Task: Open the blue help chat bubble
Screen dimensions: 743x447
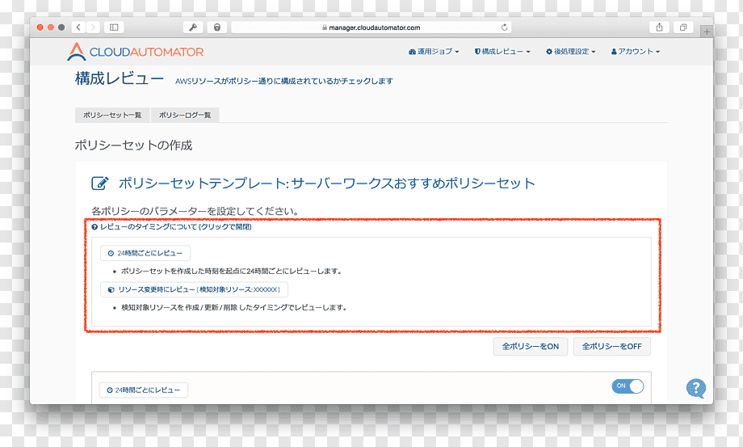Action: point(696,389)
